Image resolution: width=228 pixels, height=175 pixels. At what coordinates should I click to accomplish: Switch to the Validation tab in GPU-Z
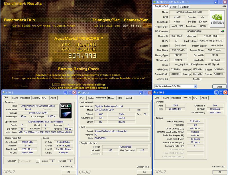pyautogui.click(x=184, y=7)
